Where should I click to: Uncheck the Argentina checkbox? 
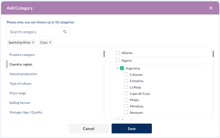tap(122, 68)
